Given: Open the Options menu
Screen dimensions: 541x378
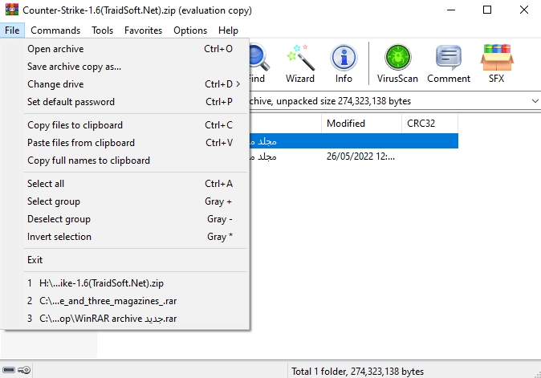Looking at the screenshot, I should [x=190, y=30].
